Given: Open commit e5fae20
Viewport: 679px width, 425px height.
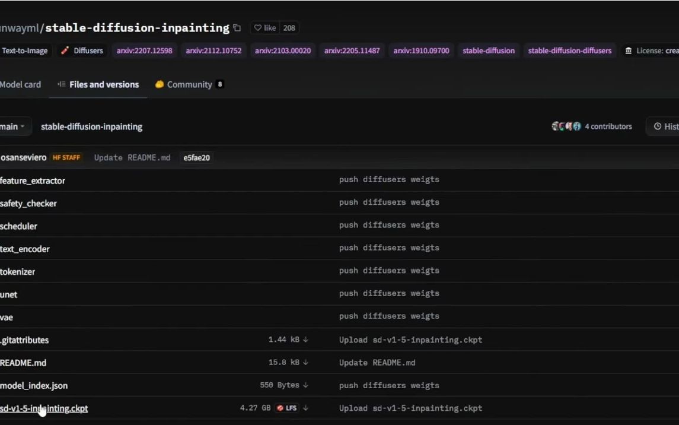Looking at the screenshot, I should 196,158.
